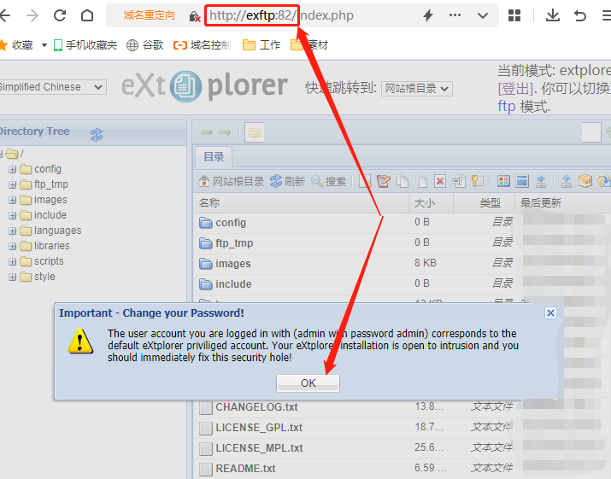
Task: Open the 手机收藏夹 bookmark
Action: [x=85, y=45]
